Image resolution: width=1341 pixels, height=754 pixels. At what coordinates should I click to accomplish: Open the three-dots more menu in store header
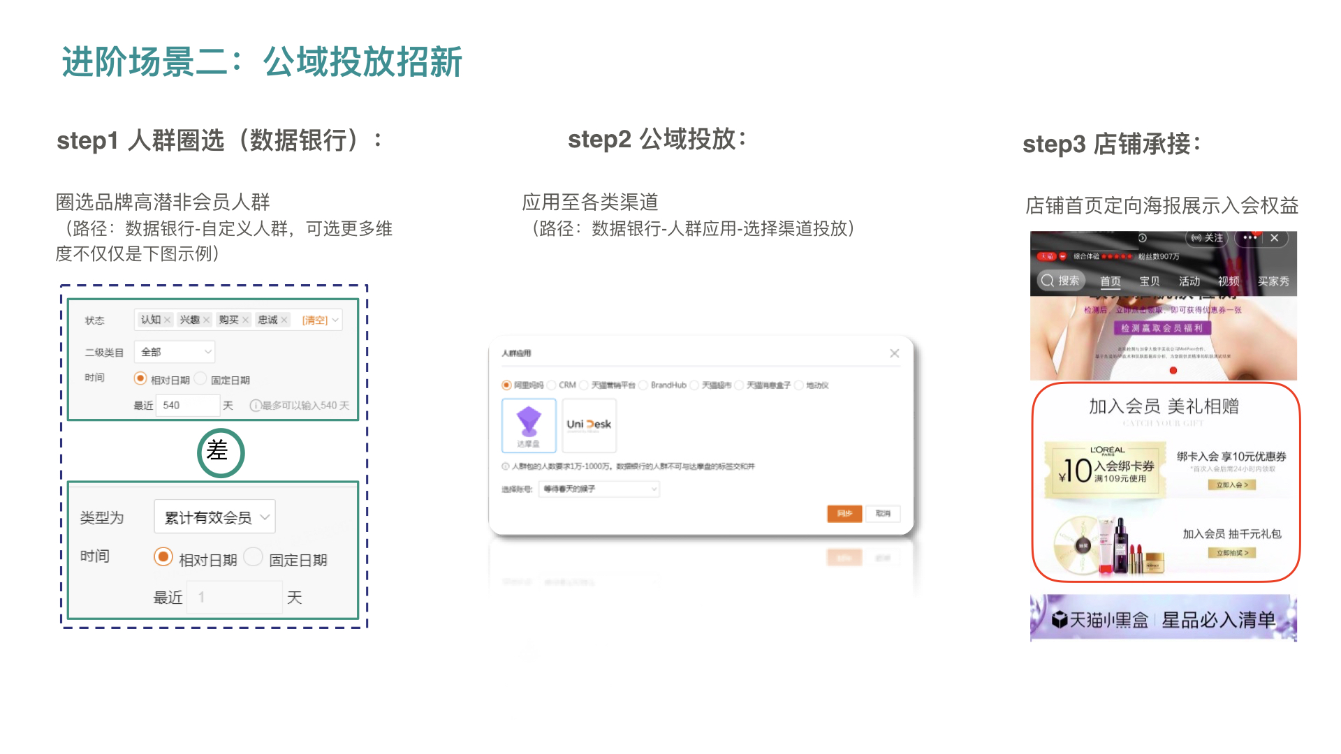point(1250,238)
